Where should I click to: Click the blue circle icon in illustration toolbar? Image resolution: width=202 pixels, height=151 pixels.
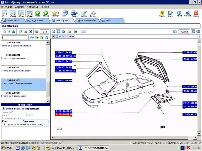coord(63,32)
